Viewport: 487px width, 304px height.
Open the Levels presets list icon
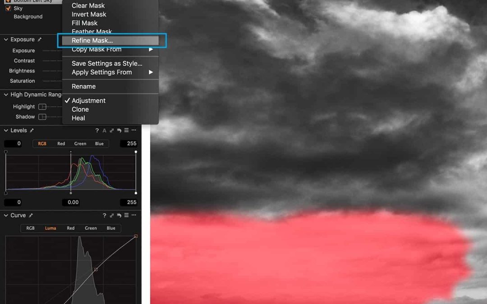pyautogui.click(x=127, y=131)
